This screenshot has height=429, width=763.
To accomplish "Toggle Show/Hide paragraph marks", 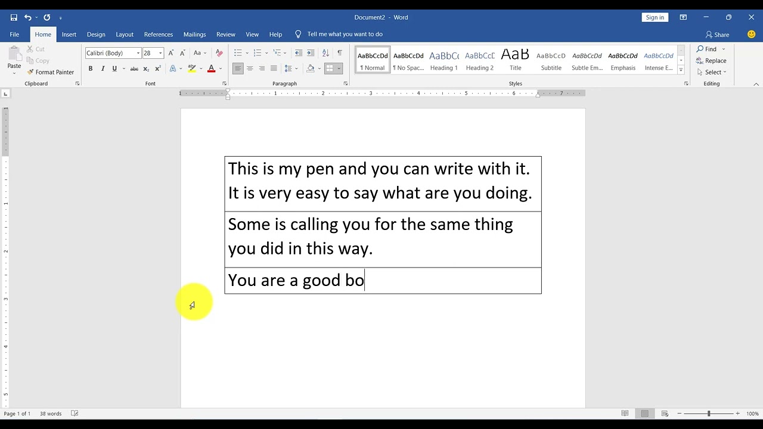I will [340, 53].
